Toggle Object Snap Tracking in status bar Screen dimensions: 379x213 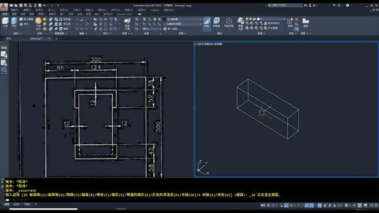tap(307, 205)
